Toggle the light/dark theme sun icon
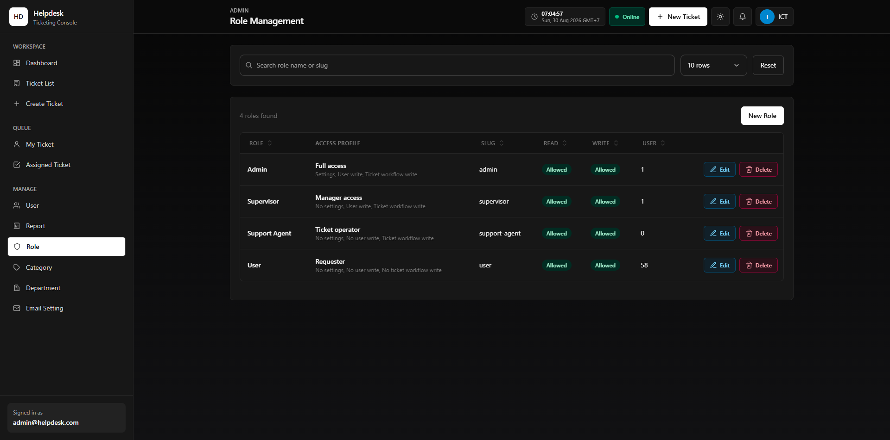Screen dimensions: 890x440 coord(720,17)
